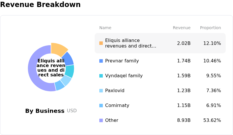Click the purple Other legend square

(x=101, y=120)
